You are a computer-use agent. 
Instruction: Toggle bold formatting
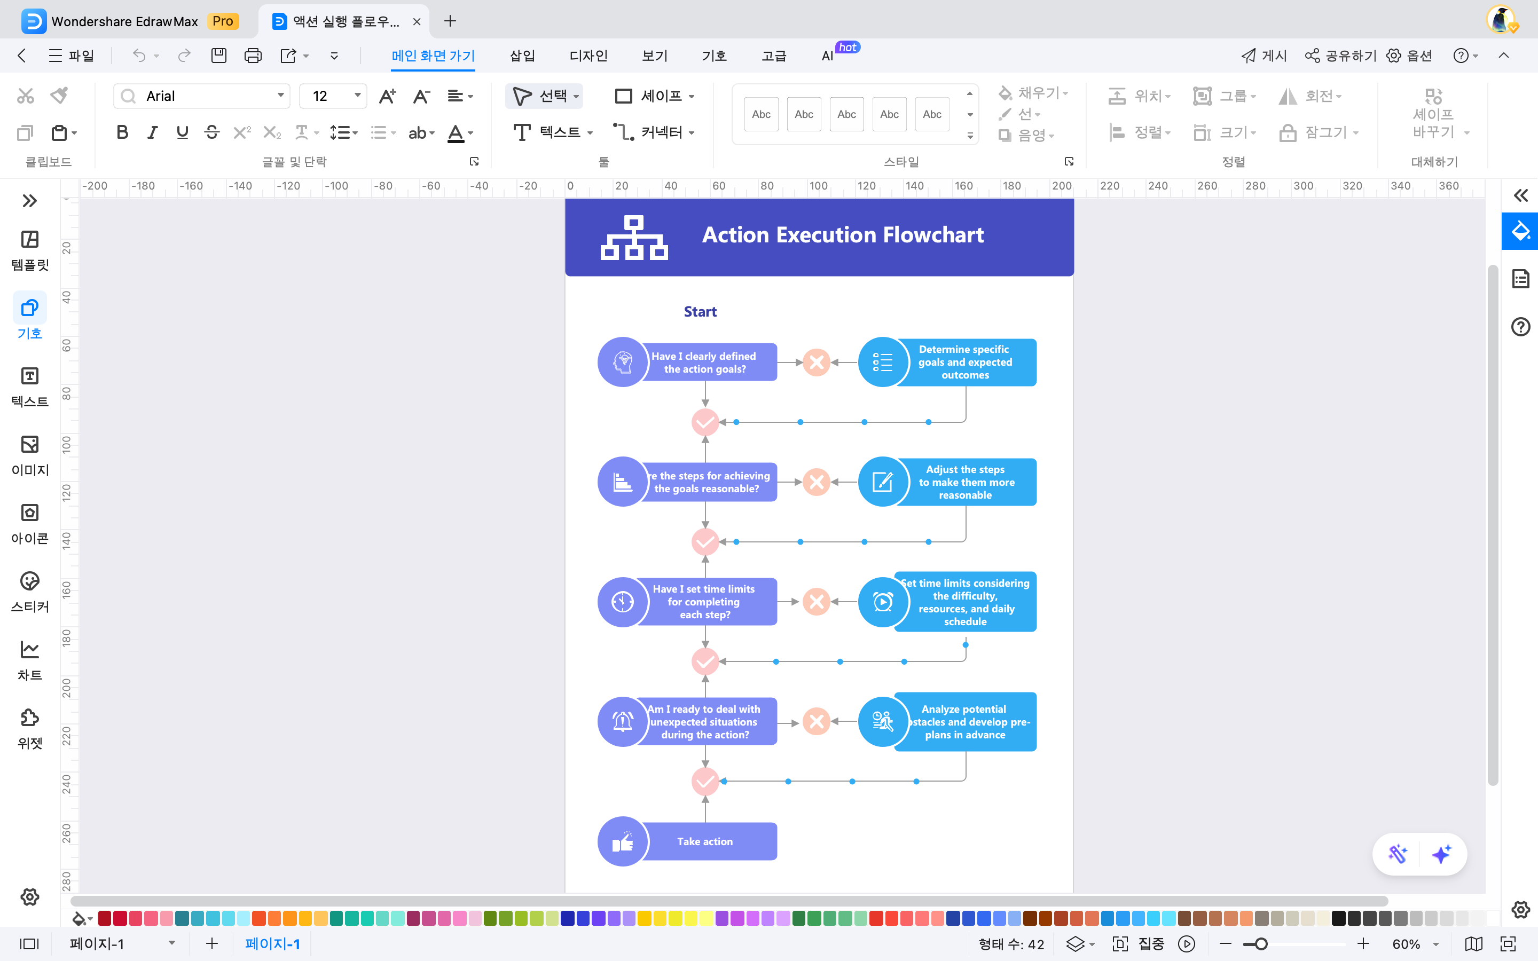[x=122, y=132]
